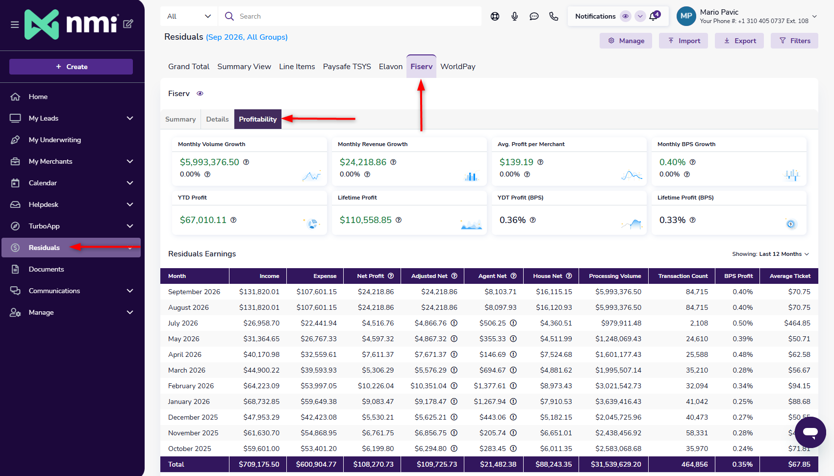Click the Create button
The height and width of the screenshot is (476, 834).
tap(71, 67)
